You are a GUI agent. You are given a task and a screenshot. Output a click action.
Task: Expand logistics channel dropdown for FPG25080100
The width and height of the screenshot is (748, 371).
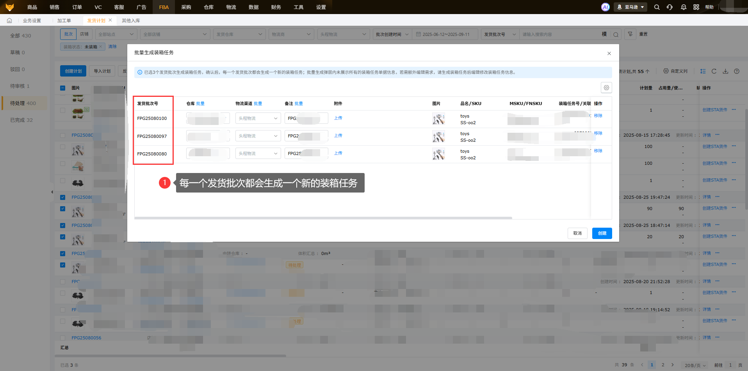[x=258, y=118]
